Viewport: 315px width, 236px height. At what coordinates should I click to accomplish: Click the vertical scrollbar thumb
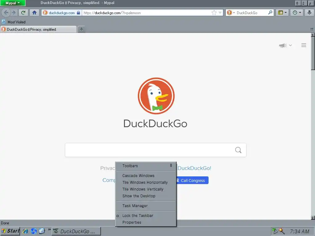click(x=313, y=53)
